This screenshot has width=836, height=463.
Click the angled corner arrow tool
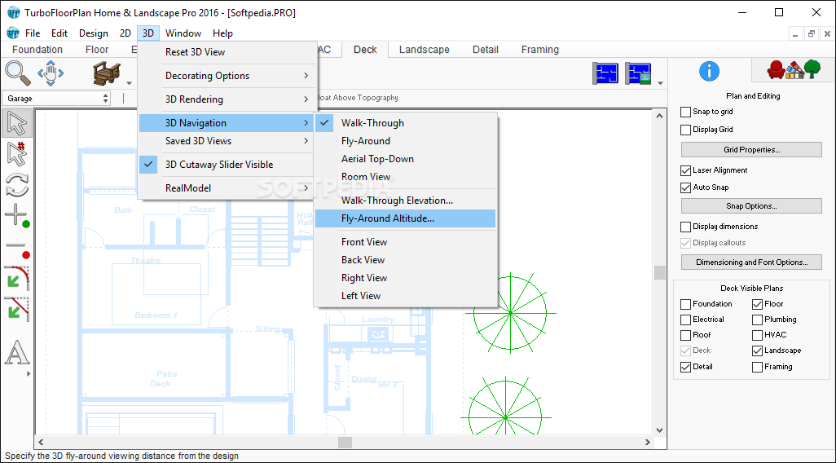pos(17,308)
